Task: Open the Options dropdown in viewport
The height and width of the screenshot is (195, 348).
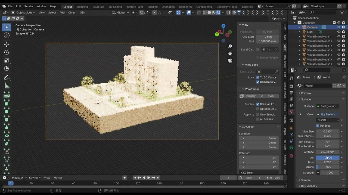Action: pos(278,18)
